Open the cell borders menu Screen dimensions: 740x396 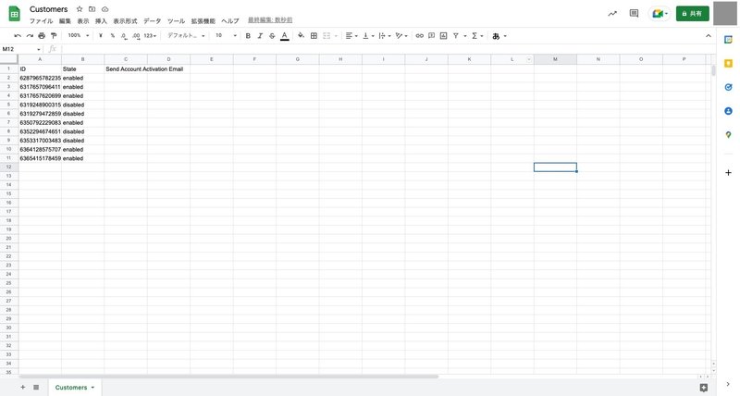pos(314,36)
